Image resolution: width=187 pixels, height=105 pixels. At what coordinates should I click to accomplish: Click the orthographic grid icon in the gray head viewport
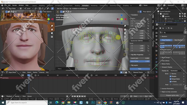[125, 37]
